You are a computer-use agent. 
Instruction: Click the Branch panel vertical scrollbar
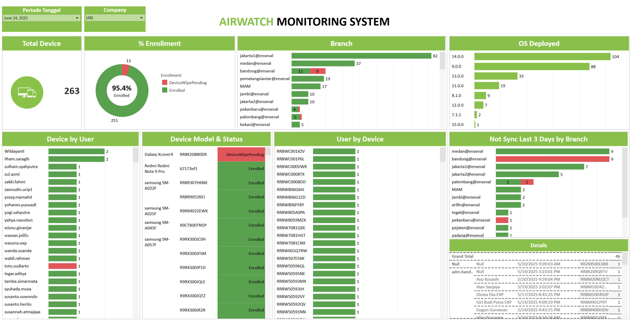[442, 61]
